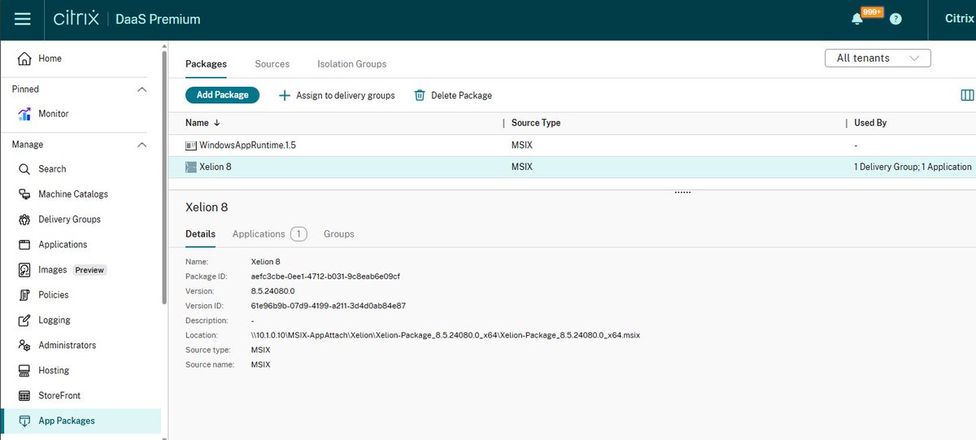Open StoreFront page

tap(59, 396)
